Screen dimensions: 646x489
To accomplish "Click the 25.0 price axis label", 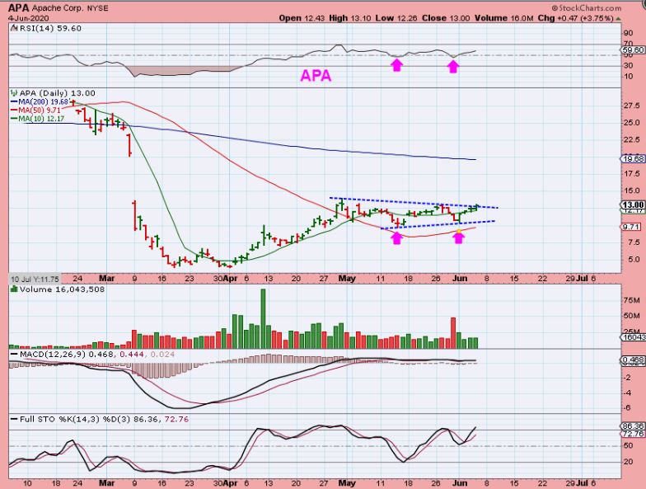I will 631,123.
